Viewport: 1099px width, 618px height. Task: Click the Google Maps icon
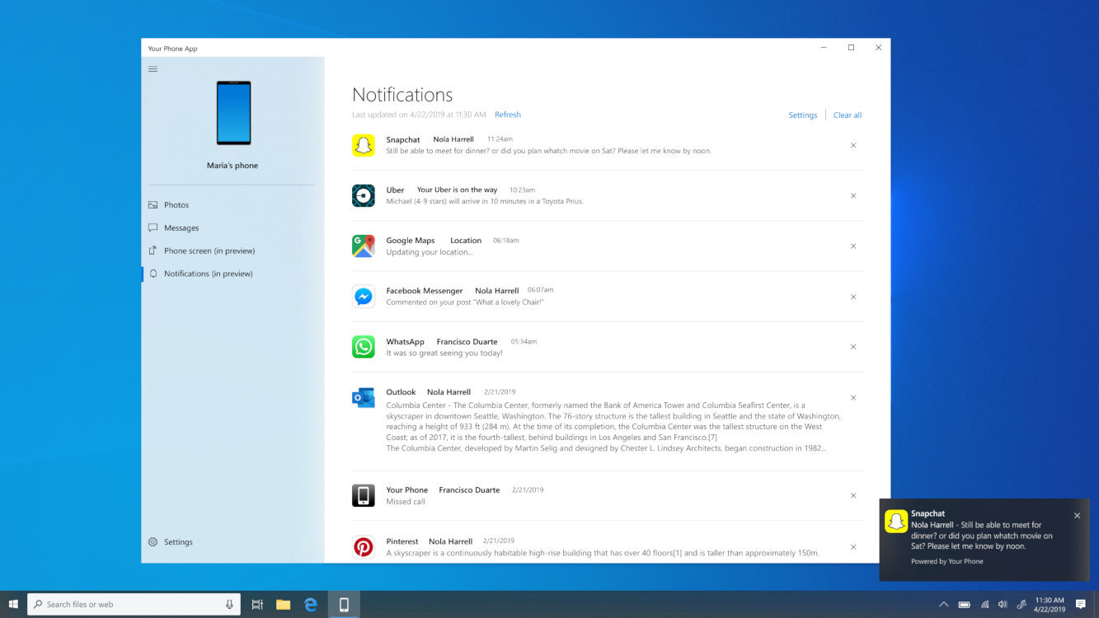pos(363,246)
